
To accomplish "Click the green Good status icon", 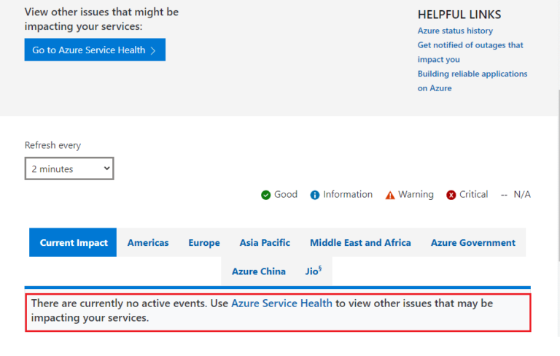I will (x=266, y=195).
